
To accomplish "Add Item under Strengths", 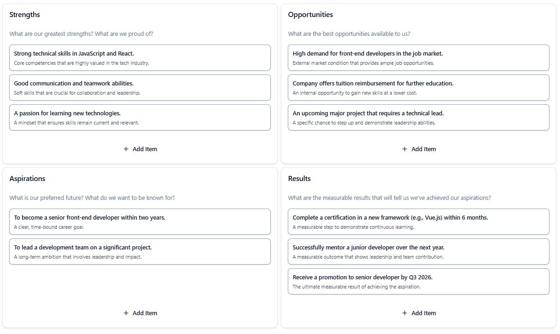I will tap(144, 149).
